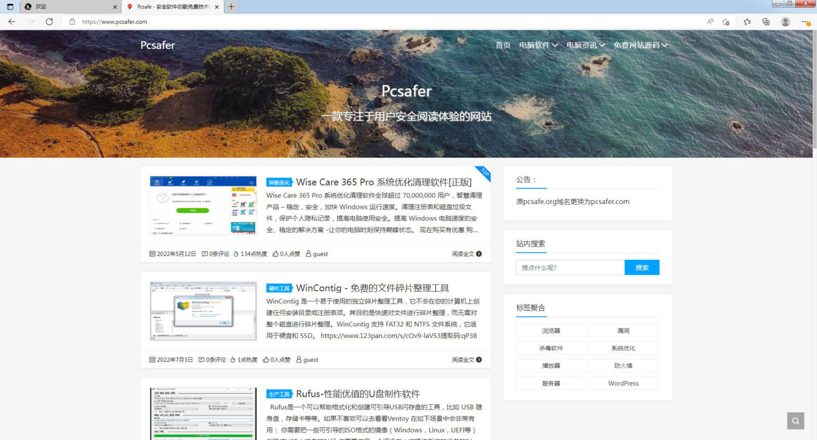The image size is (817, 440).
Task: Click the add to favorites star icon
Action: [x=726, y=22]
